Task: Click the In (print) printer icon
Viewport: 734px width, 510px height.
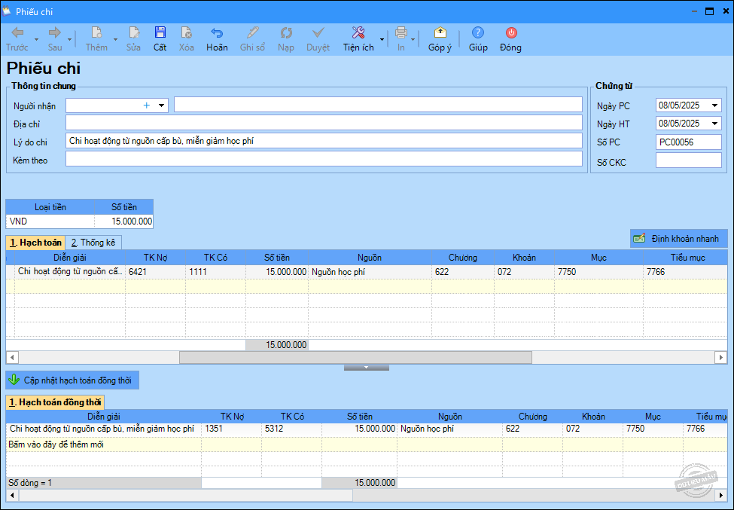Action: [401, 33]
